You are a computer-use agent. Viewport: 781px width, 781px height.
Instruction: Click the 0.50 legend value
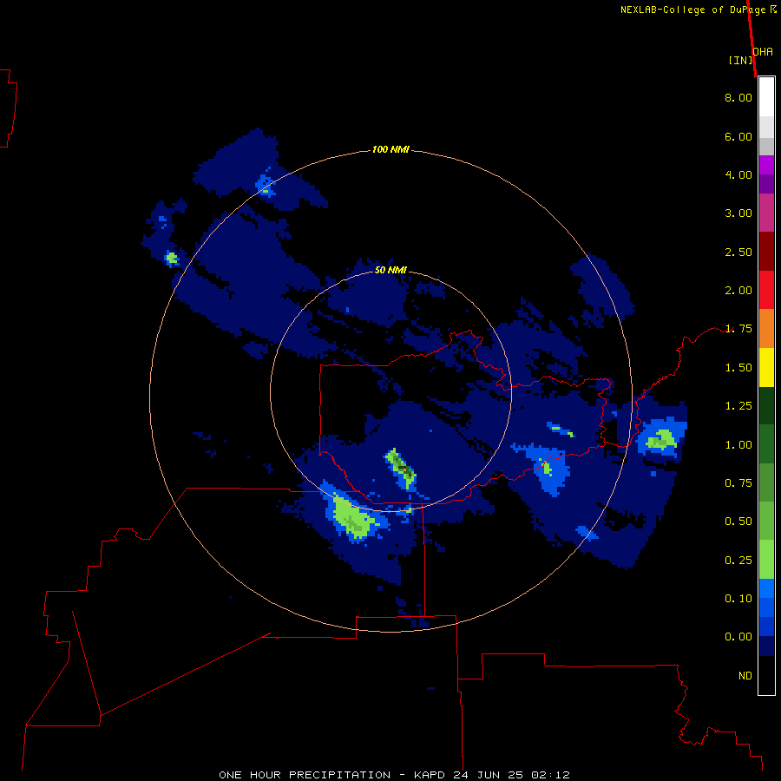click(x=738, y=522)
